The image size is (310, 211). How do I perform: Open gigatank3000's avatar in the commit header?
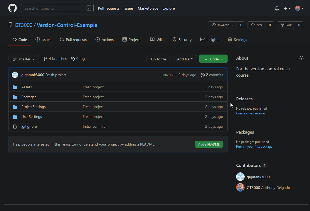[15, 75]
